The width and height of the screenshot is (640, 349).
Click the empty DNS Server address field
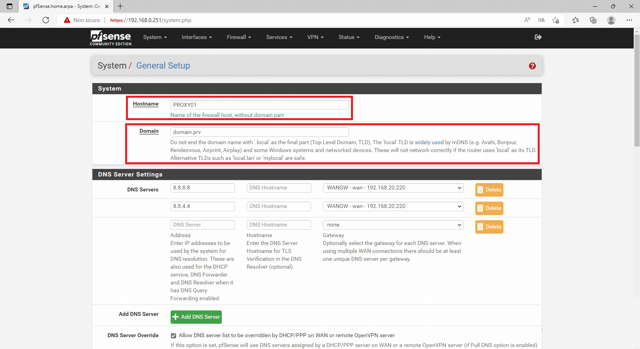(x=203, y=225)
